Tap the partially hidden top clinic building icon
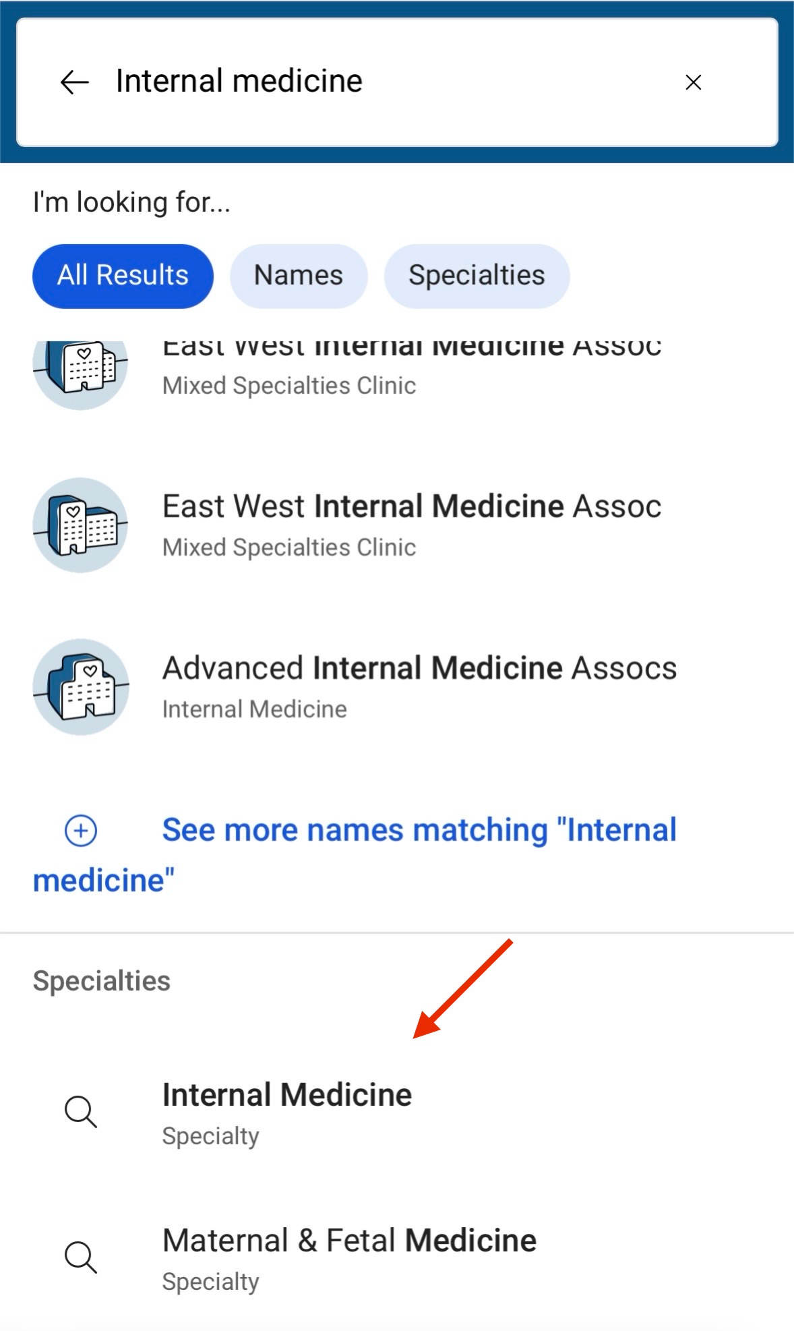 click(x=80, y=369)
